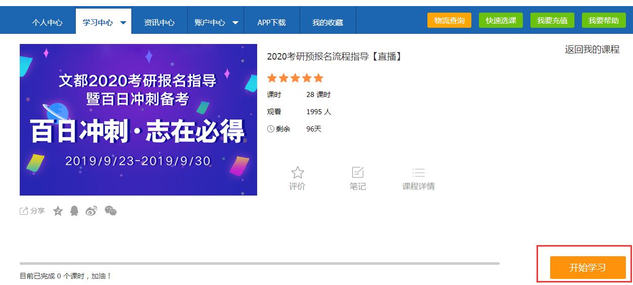The width and height of the screenshot is (633, 285).
Task: Click the 28 课时 value
Action: coord(318,95)
